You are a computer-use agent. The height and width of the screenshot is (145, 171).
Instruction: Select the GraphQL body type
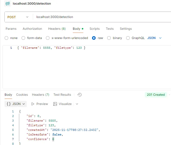(x=128, y=38)
